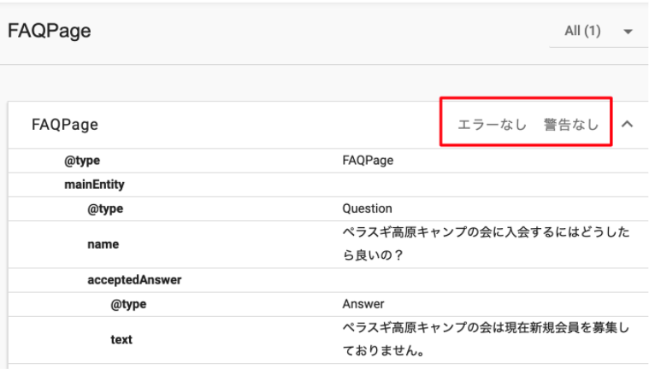Select the Answer @type row

(x=128, y=303)
